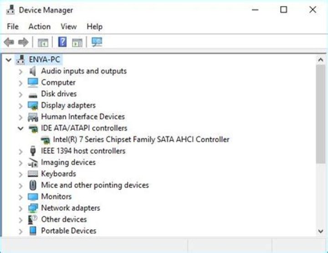Click the Keyboards category icon

point(33,174)
